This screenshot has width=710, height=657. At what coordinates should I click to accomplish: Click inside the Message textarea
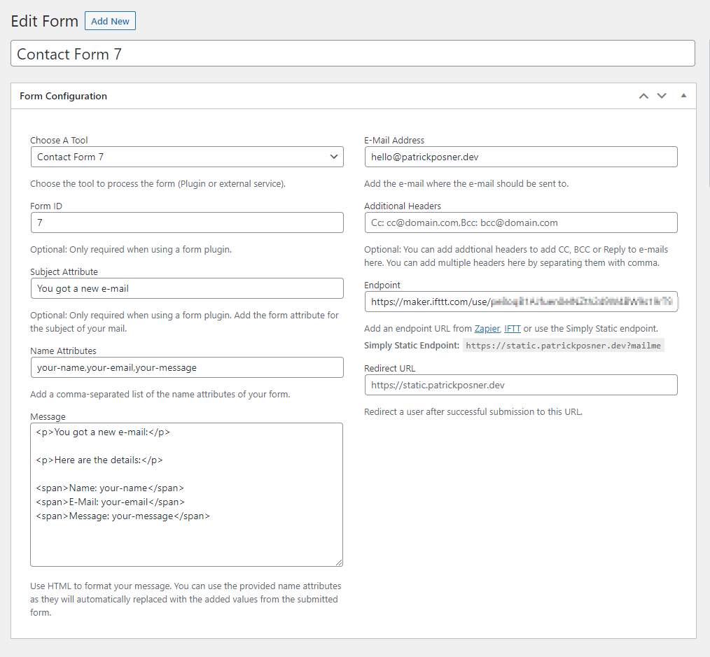coord(186,495)
